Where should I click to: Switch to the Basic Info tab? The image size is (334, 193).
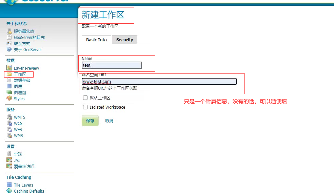coord(96,40)
